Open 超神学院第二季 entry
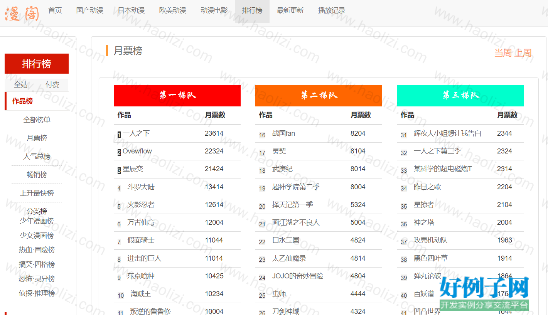 296,187
